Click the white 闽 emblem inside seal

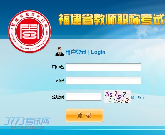29,31
